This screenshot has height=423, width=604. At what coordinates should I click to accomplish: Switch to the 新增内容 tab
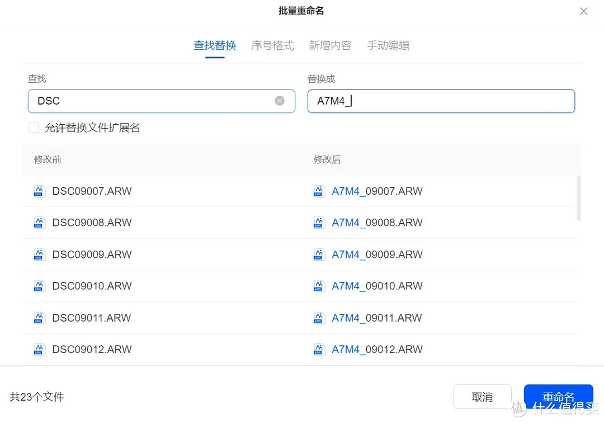[x=330, y=45]
